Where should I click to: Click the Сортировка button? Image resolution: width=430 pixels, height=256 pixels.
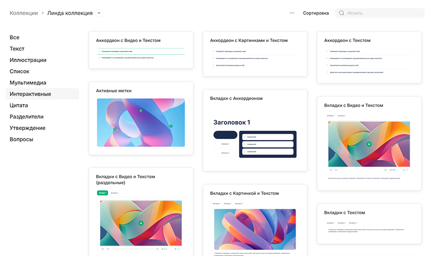(316, 13)
